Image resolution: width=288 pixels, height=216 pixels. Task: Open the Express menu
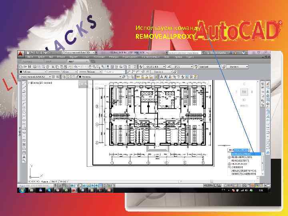click(190, 57)
